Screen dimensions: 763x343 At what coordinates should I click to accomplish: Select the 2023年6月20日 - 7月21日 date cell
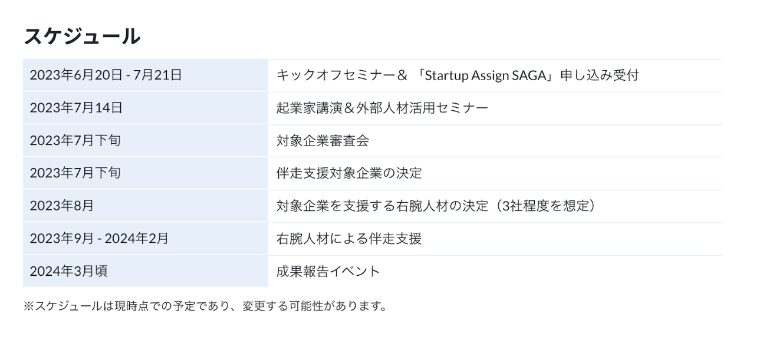point(106,75)
